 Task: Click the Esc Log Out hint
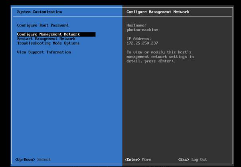click(193, 159)
